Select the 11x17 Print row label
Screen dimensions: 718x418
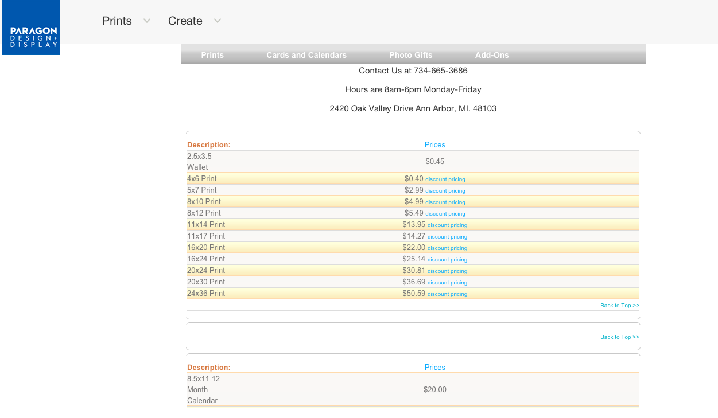pyautogui.click(x=206, y=236)
